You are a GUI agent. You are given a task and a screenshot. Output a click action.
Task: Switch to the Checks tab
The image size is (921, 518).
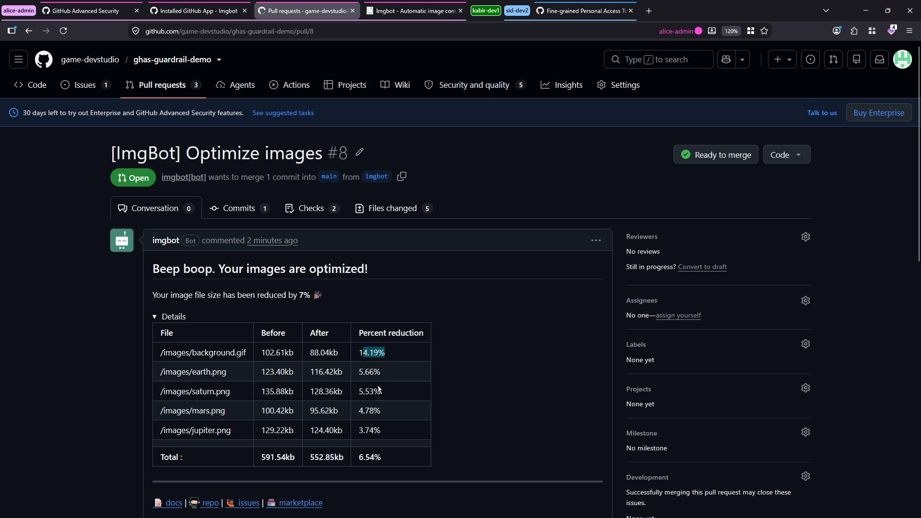[x=312, y=208]
